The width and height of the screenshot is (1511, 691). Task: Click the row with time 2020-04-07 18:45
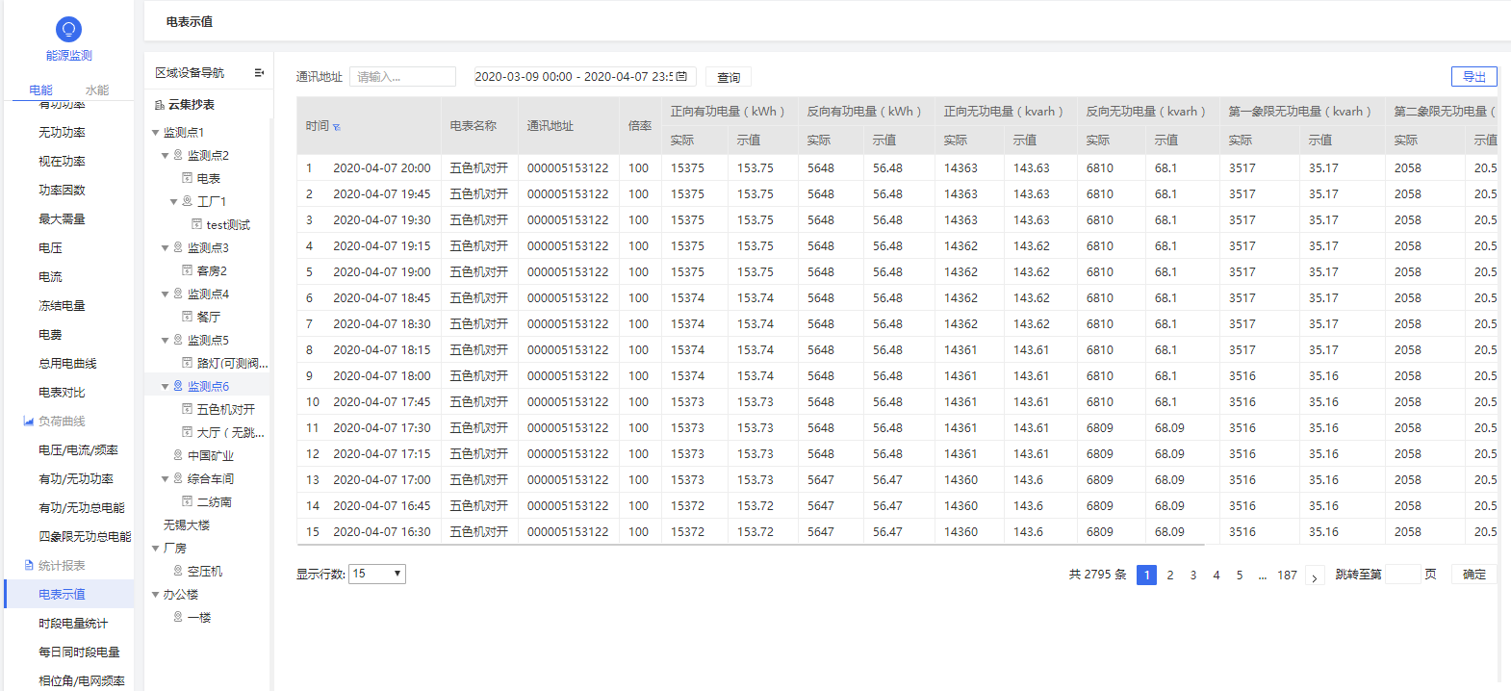(x=895, y=298)
